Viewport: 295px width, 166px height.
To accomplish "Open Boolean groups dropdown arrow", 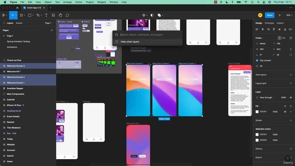I will click(162, 15).
